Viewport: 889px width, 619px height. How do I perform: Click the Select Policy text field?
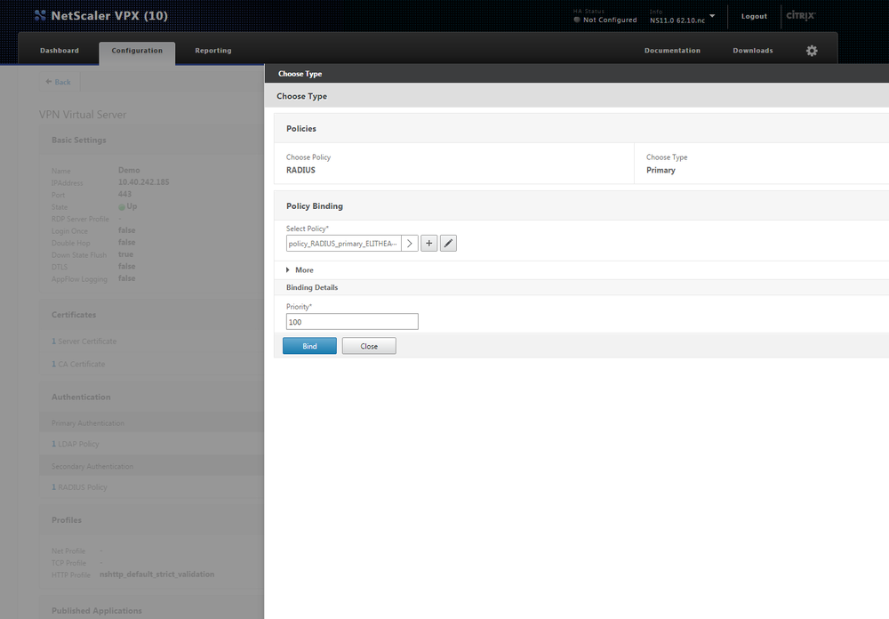(343, 244)
